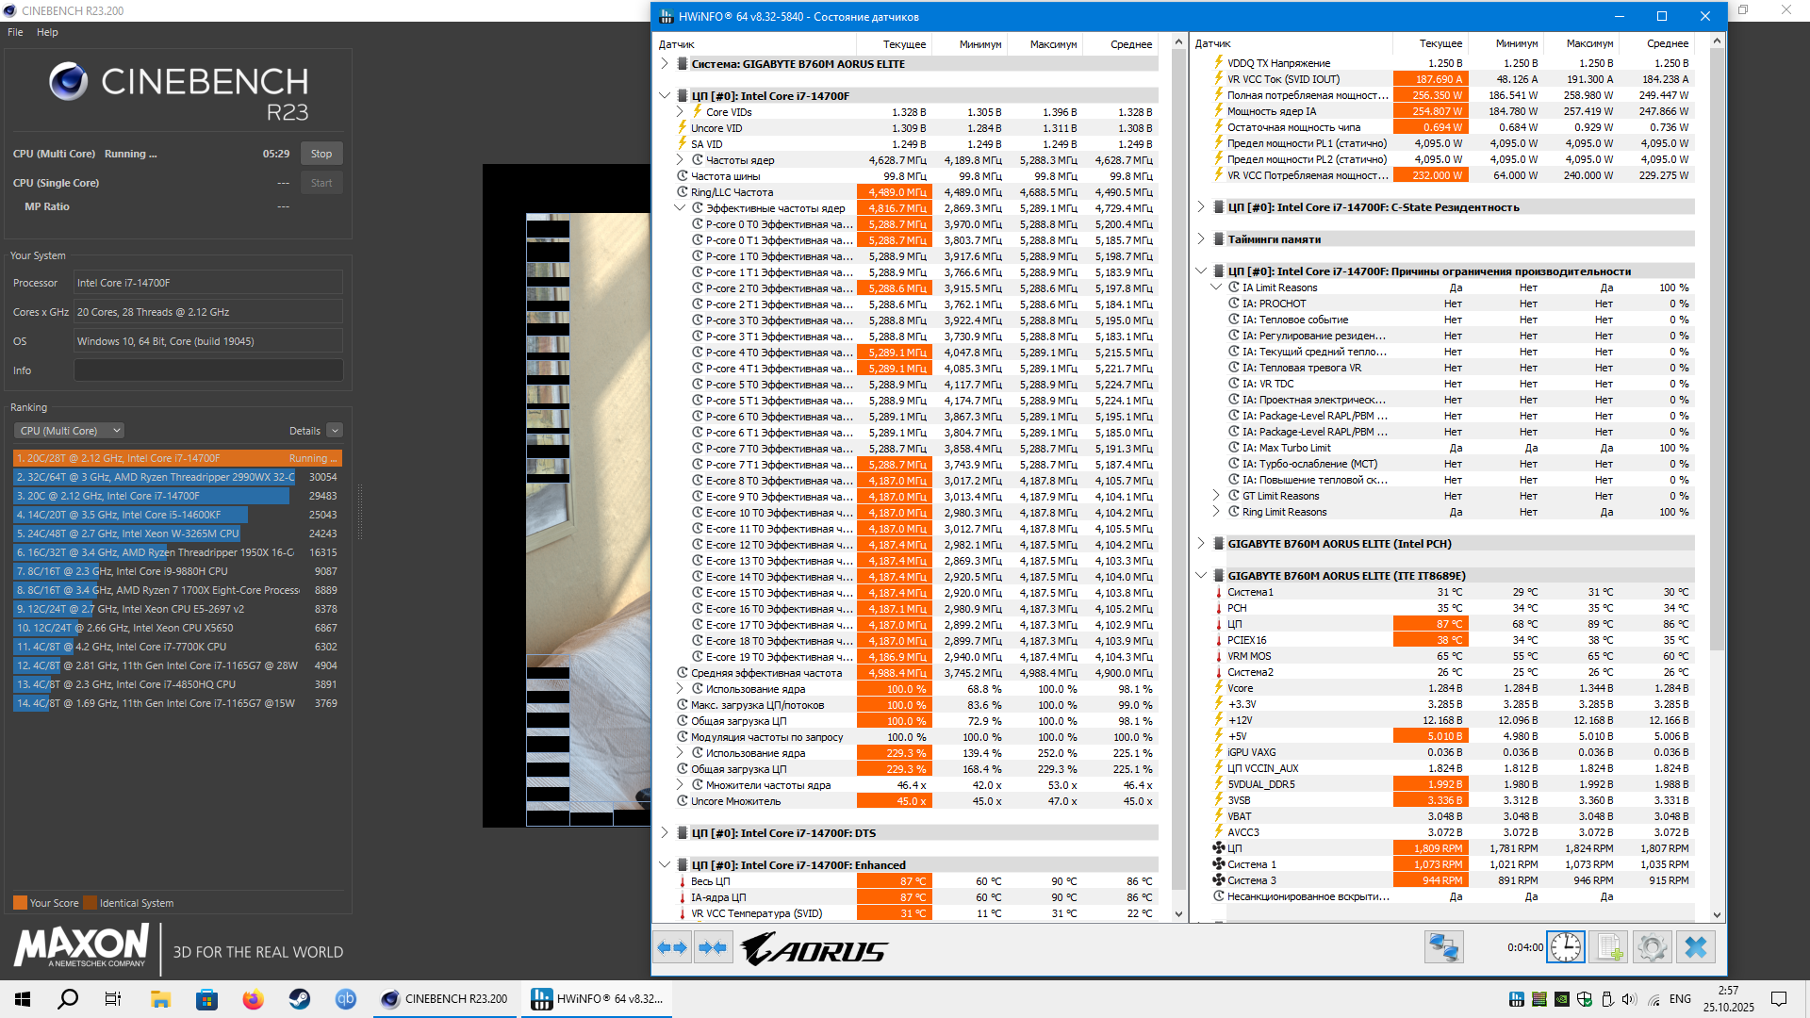Click the expand columns arrows icon
Screen dimensions: 1810x1018
tap(672, 947)
